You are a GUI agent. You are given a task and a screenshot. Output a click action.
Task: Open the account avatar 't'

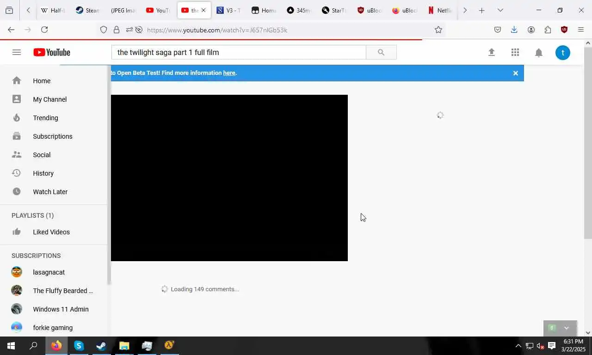point(563,53)
